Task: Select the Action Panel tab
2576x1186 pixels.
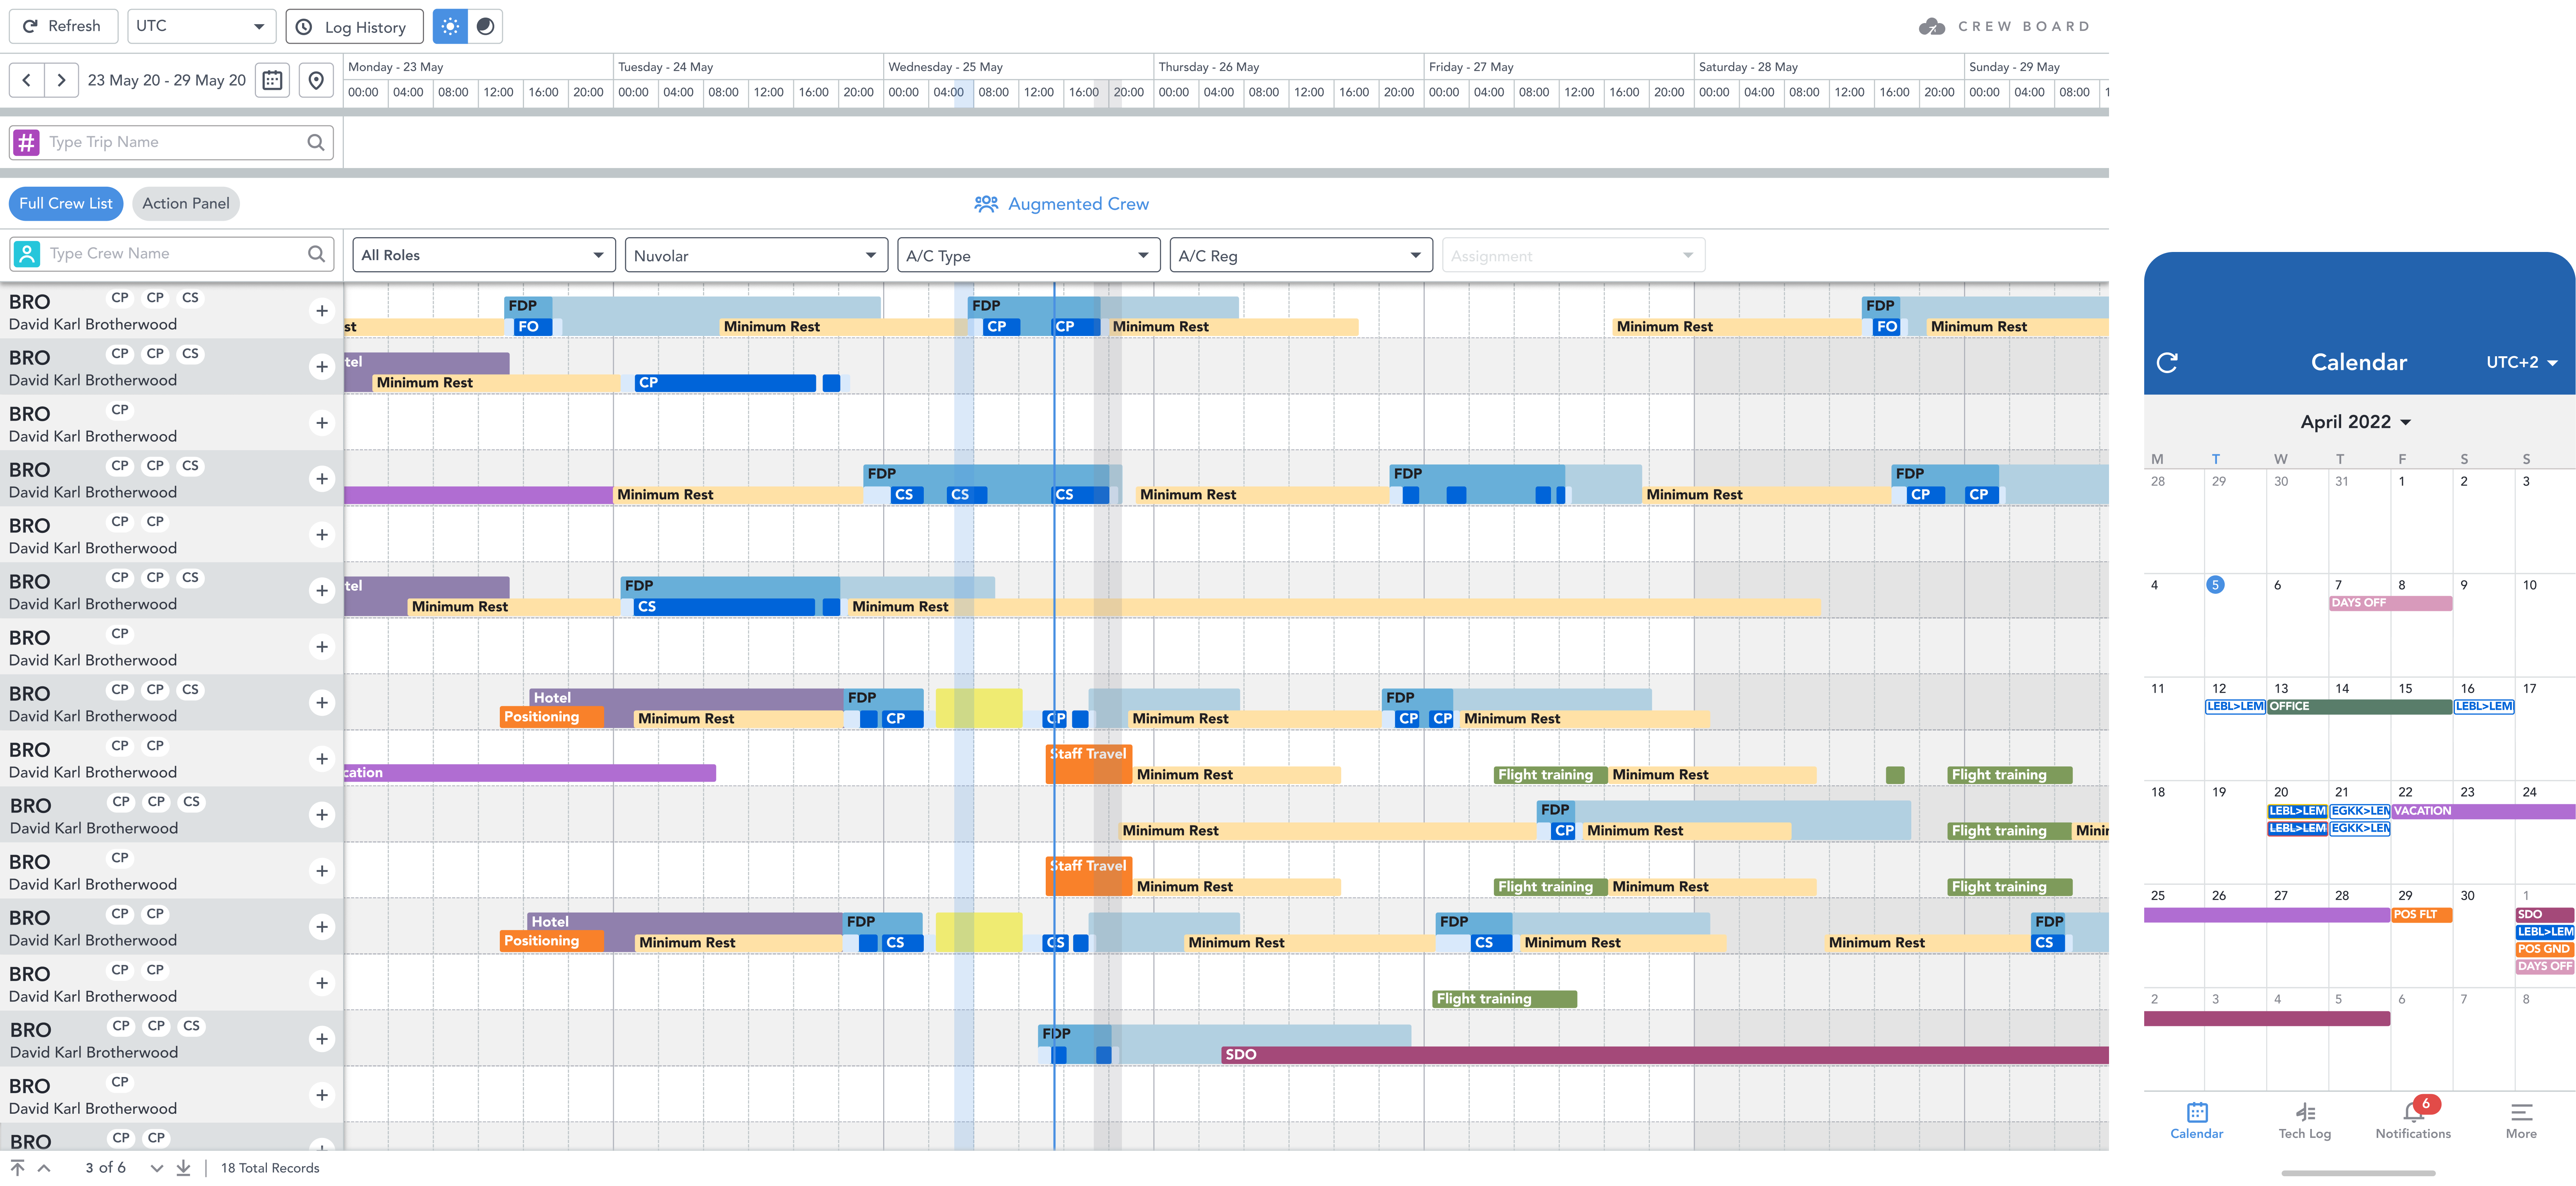Action: coord(186,204)
